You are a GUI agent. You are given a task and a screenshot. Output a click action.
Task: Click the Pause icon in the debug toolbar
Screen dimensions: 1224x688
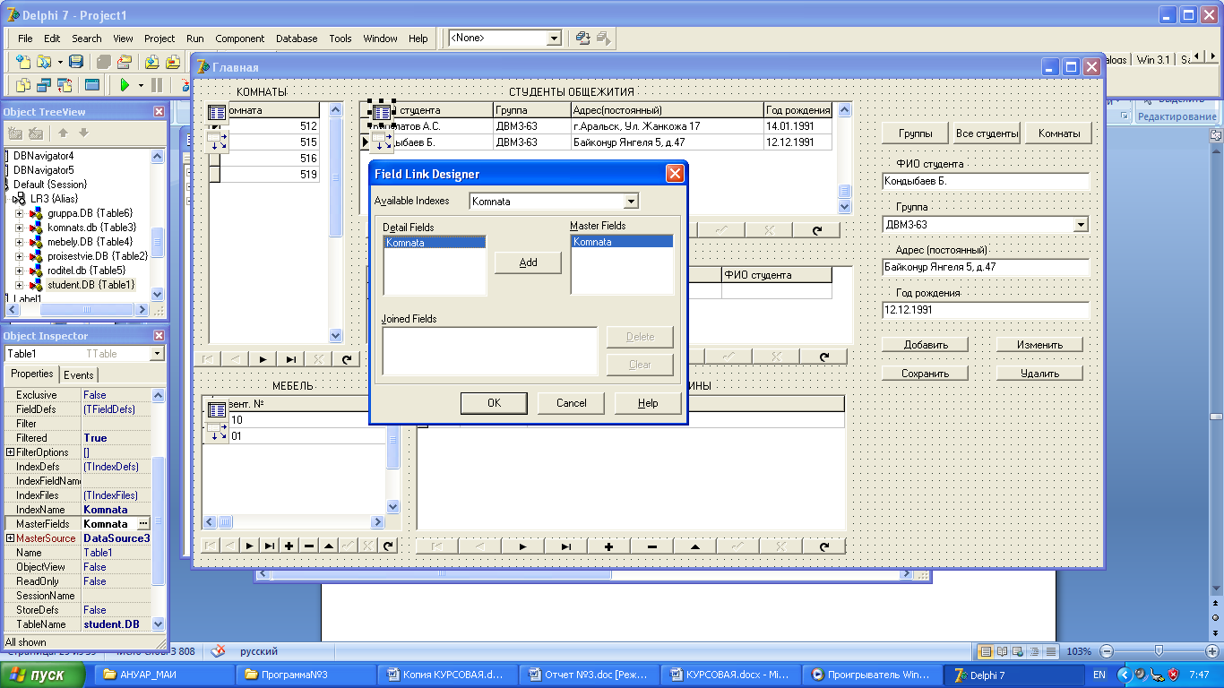(x=157, y=85)
